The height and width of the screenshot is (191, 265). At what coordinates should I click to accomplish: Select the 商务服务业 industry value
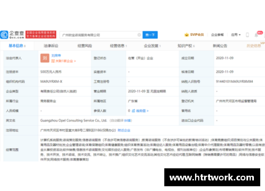coord(48,101)
